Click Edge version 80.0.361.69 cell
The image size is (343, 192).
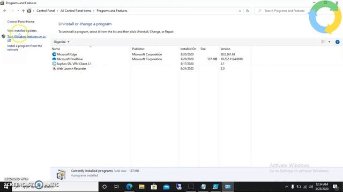click(x=228, y=54)
